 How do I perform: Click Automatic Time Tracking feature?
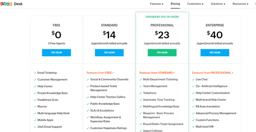pyautogui.click(x=159, y=100)
